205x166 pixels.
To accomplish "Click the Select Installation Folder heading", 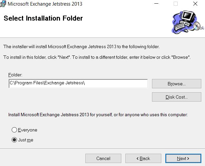I will tap(43, 18).
